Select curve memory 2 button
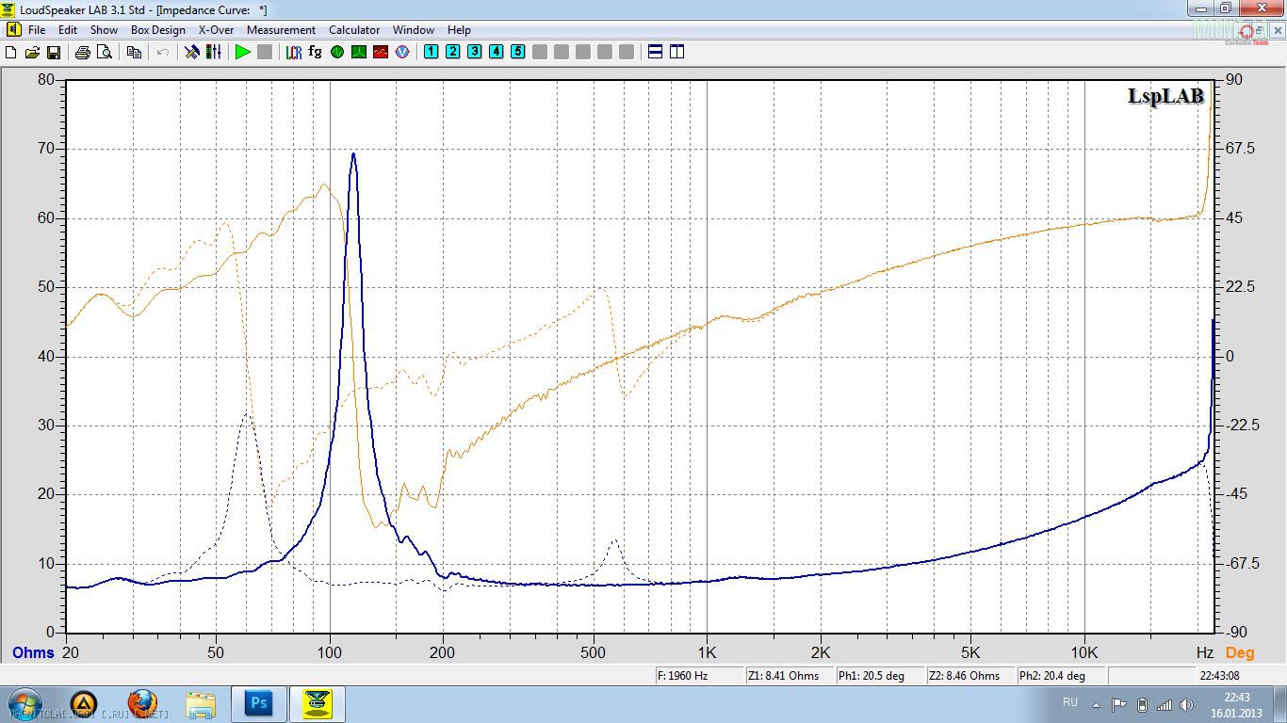 click(453, 52)
